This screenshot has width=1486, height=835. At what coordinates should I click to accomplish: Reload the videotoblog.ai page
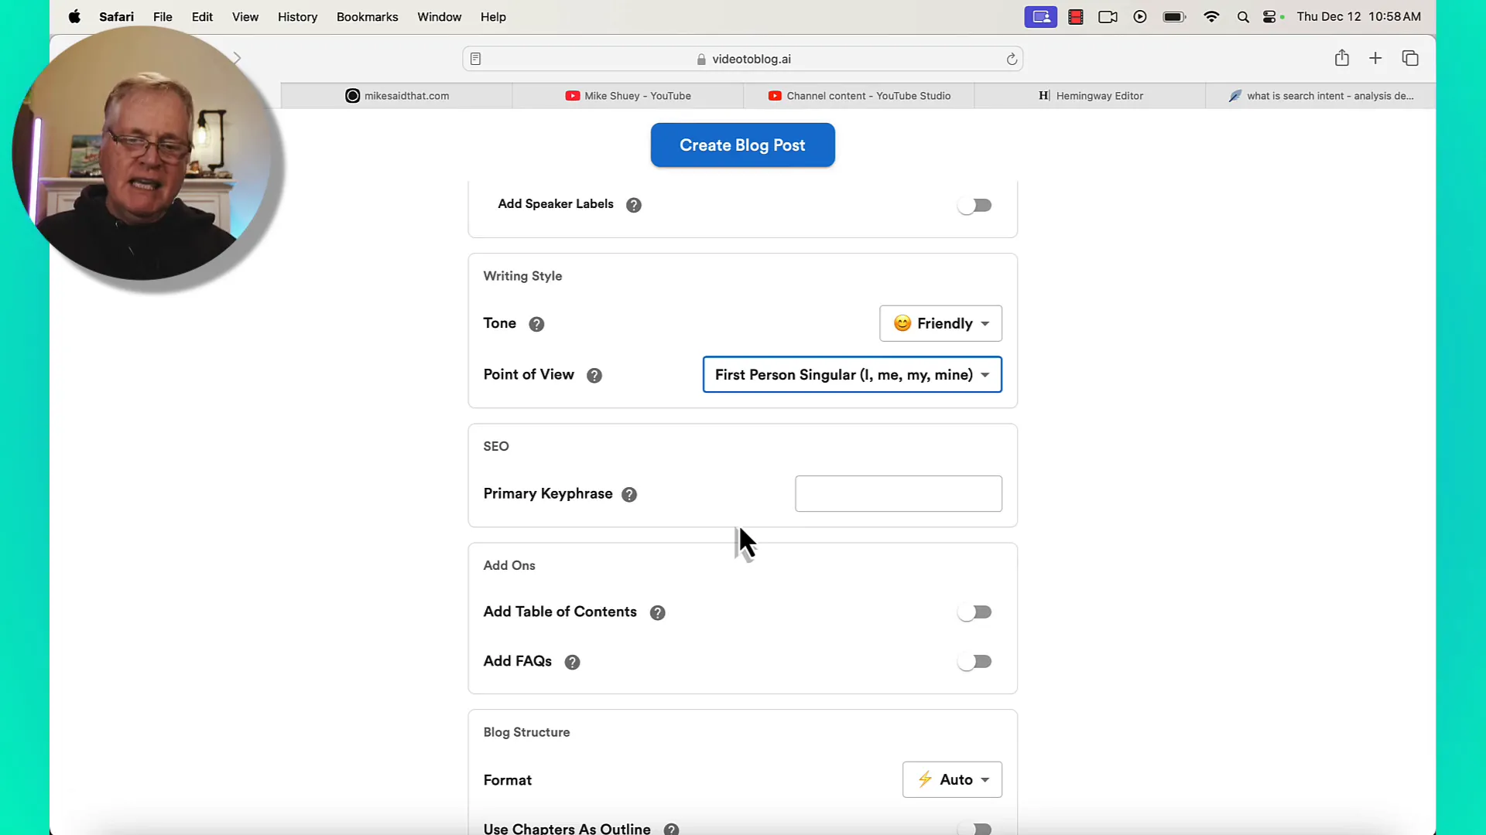[1012, 59]
